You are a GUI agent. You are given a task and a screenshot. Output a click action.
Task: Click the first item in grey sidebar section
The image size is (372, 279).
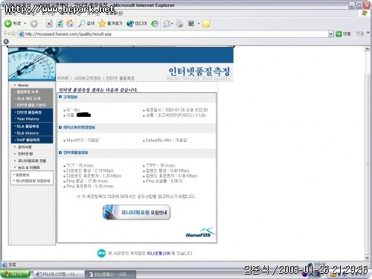pos(28,92)
